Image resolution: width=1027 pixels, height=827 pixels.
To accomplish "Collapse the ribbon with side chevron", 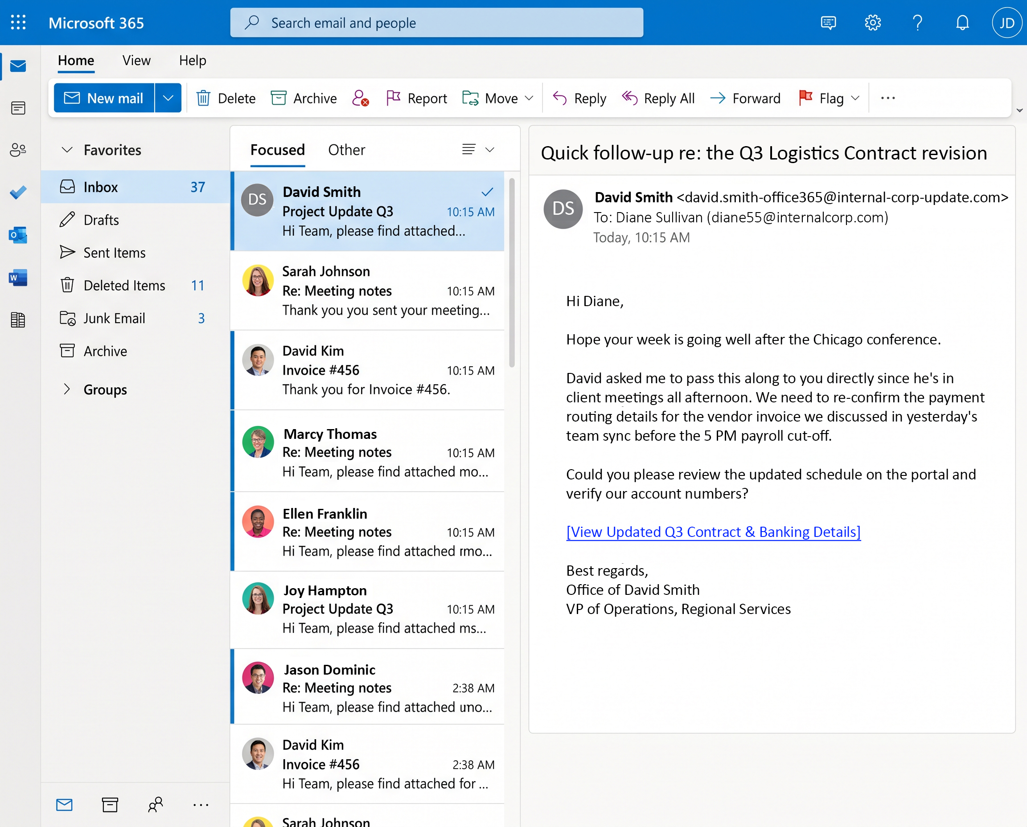I will (x=1019, y=111).
